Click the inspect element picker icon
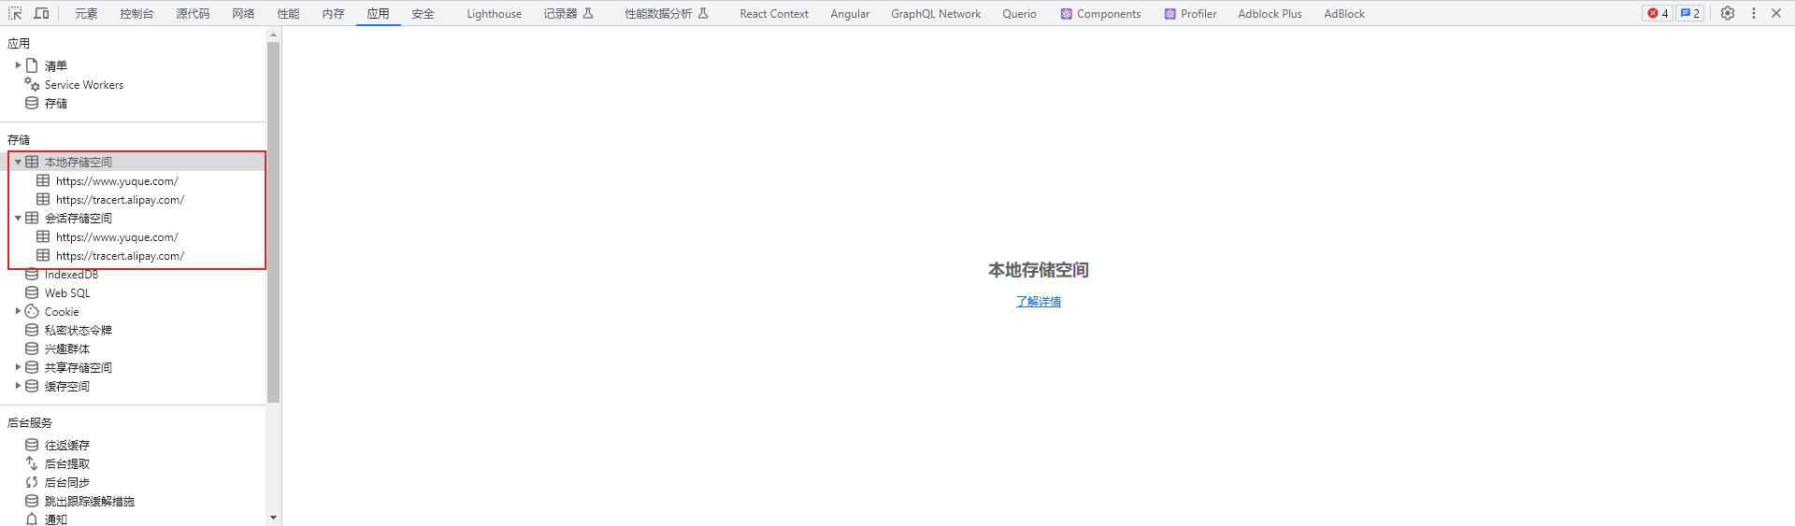Viewport: 1795px width, 526px height. point(15,13)
